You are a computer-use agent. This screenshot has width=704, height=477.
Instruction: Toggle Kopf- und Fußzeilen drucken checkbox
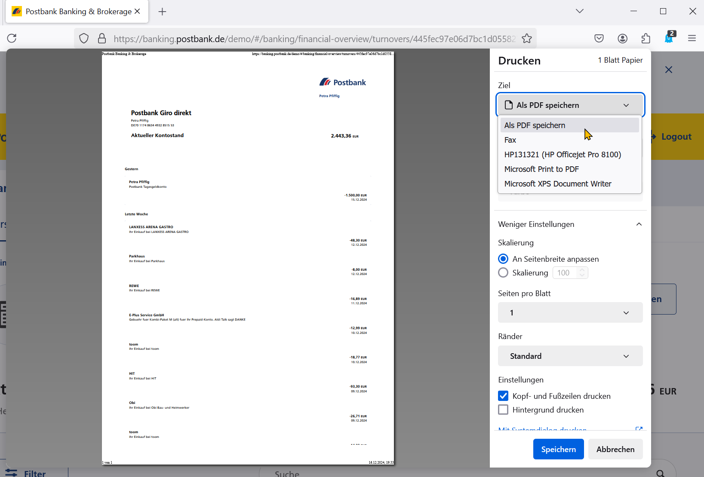503,396
